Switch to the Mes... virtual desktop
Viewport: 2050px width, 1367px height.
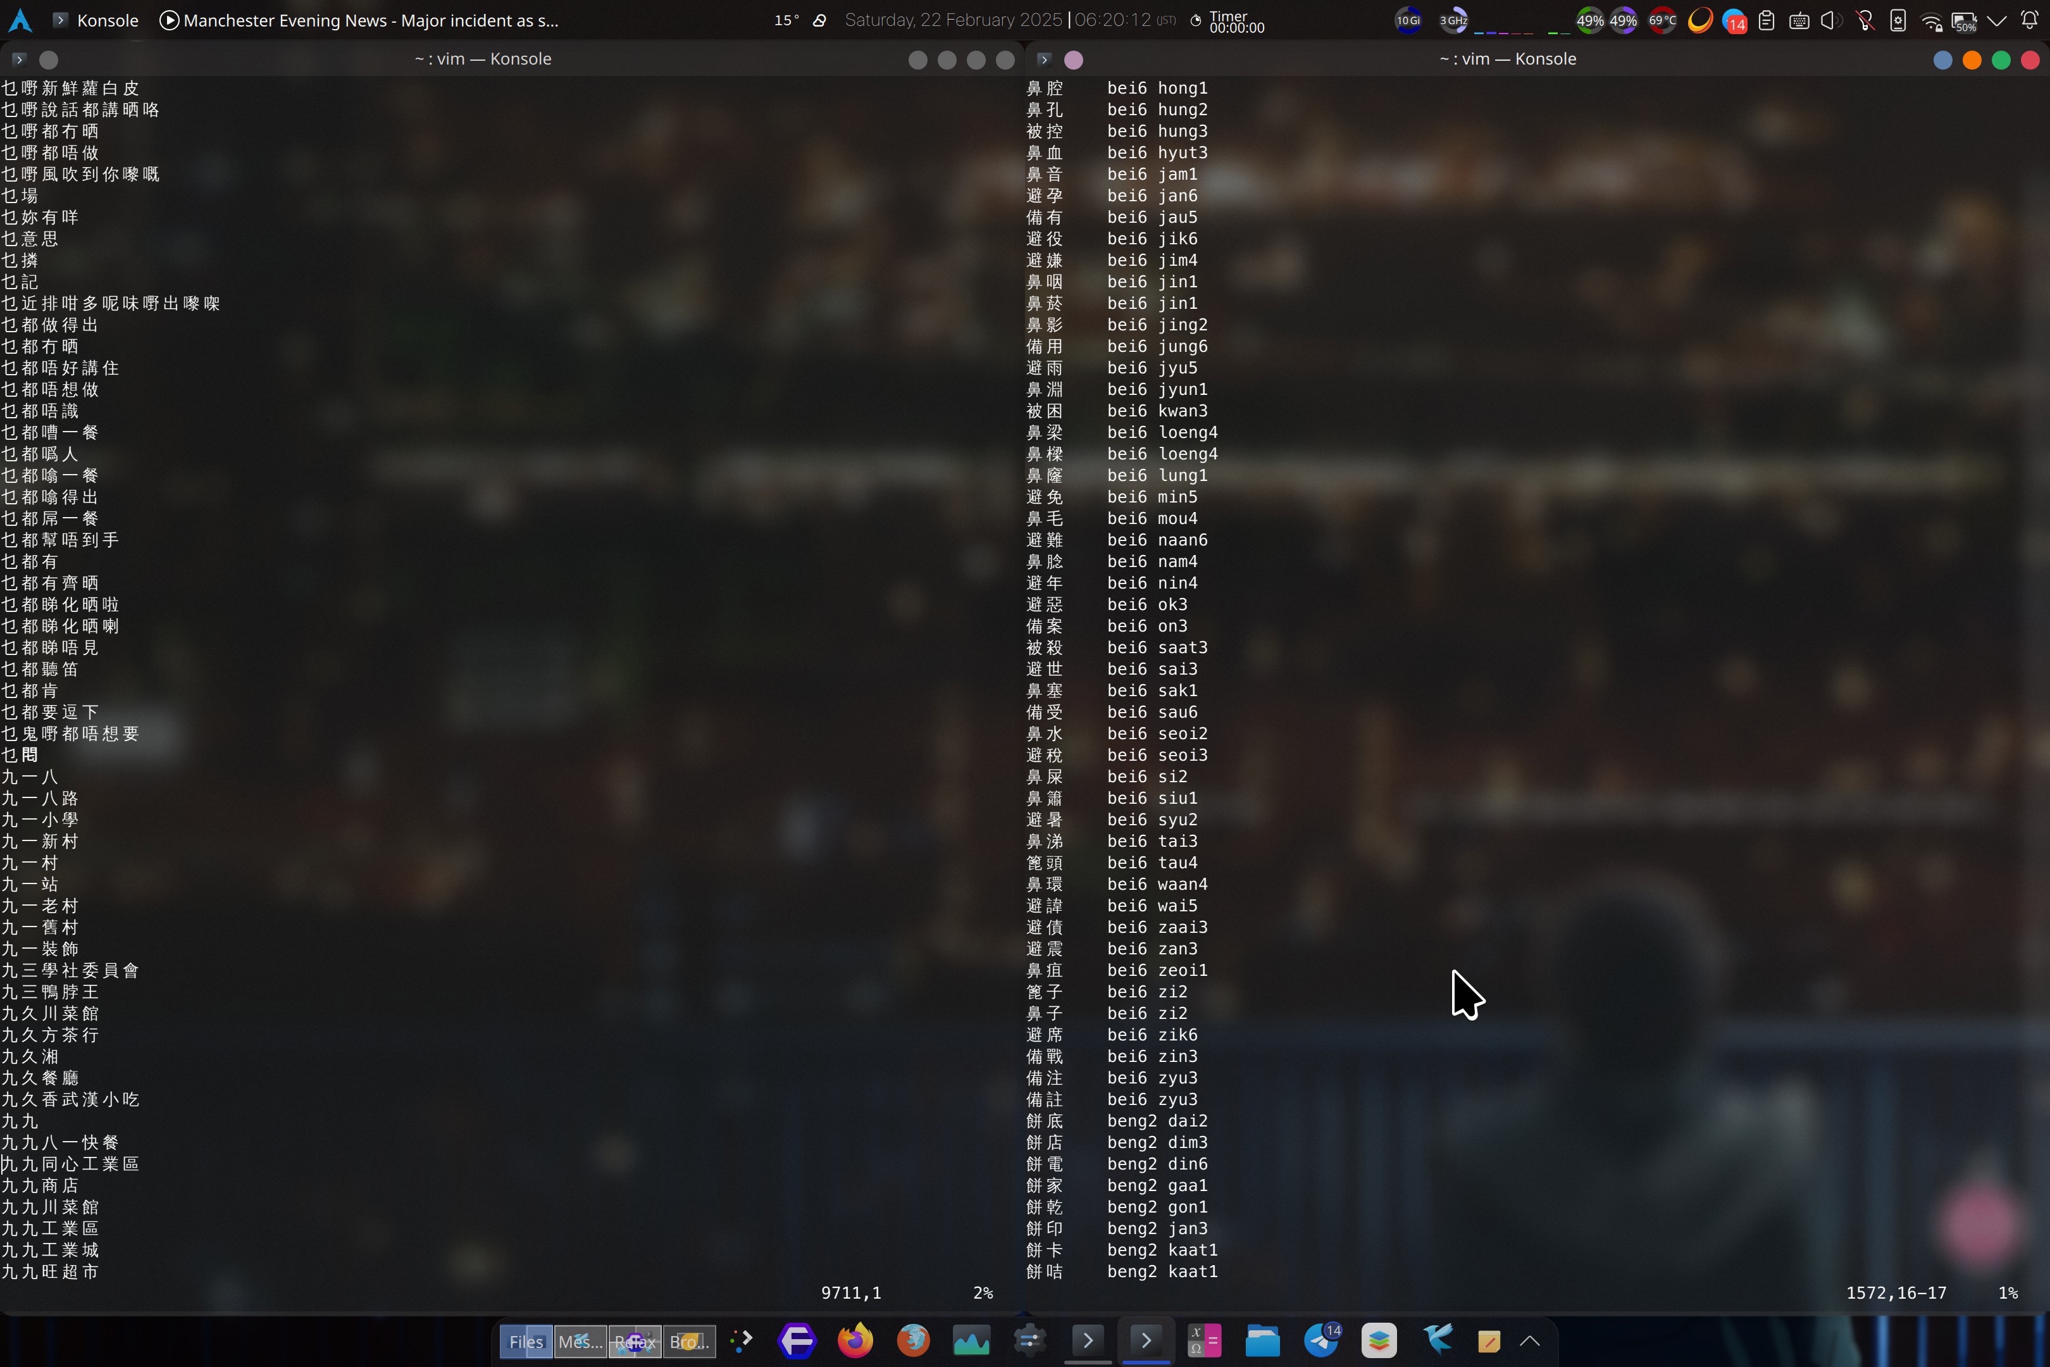tap(580, 1342)
